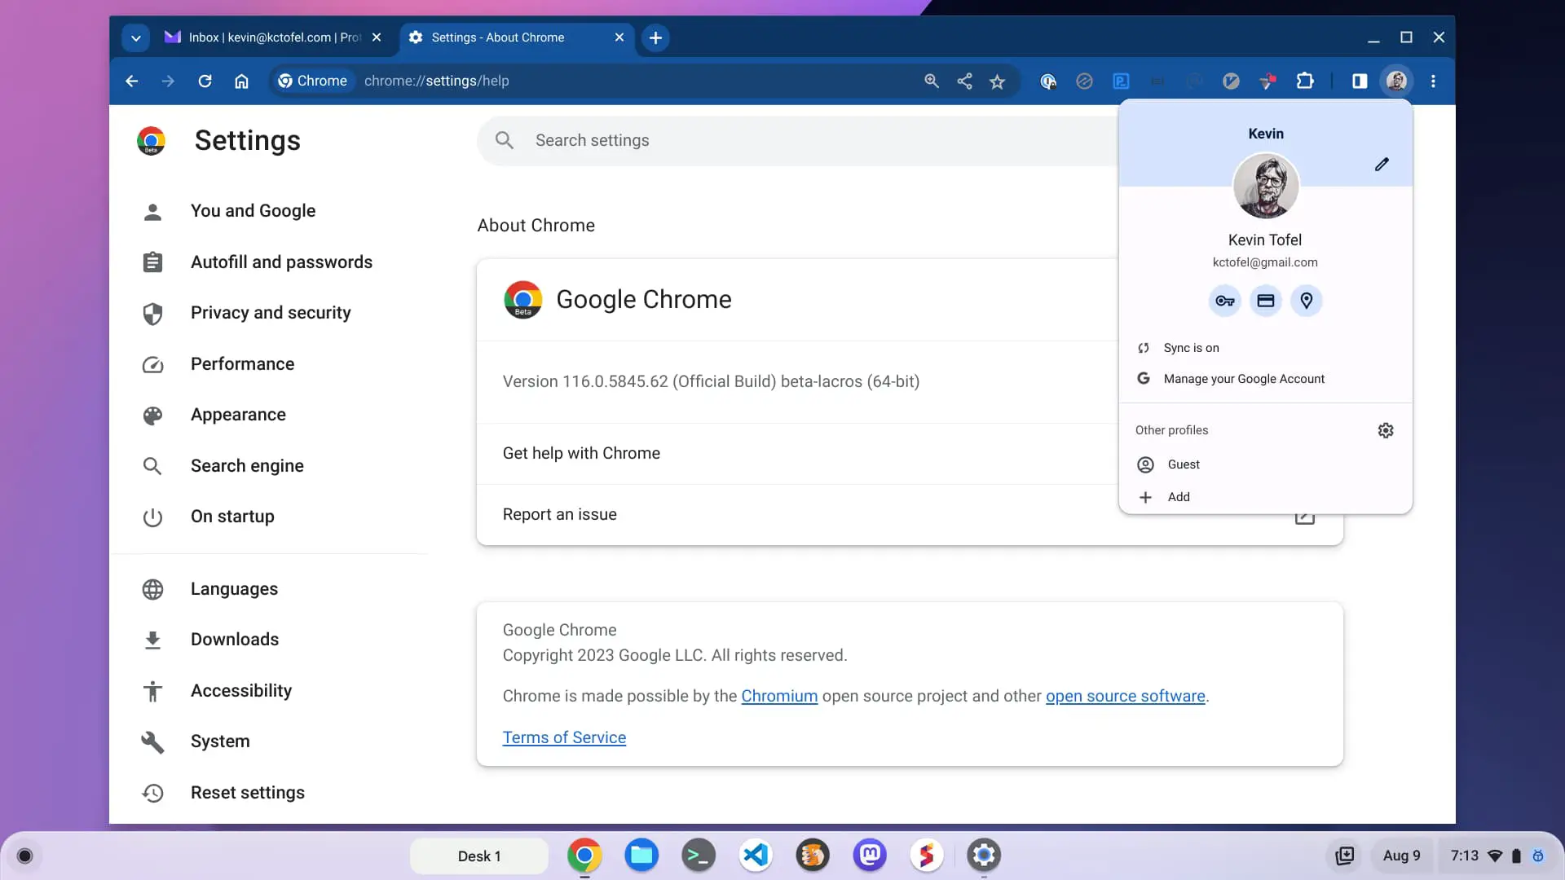Open the zoom magnifier in address bar
Viewport: 1565px width, 880px height.
coord(932,81)
